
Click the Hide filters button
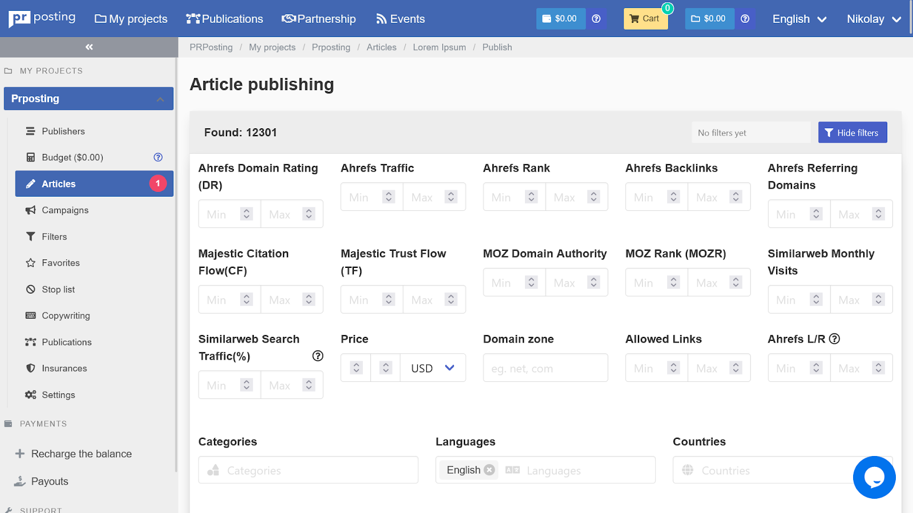coord(852,132)
